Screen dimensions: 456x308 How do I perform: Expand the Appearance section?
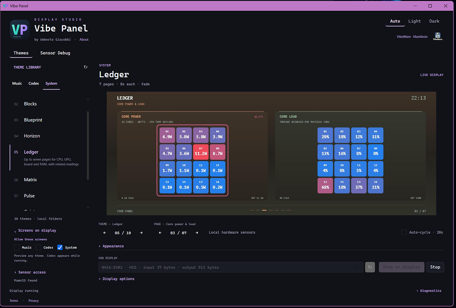111,246
